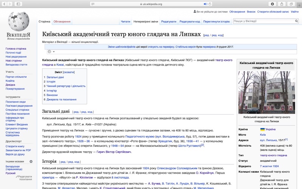Open a new tab with plus button

point(299,5)
